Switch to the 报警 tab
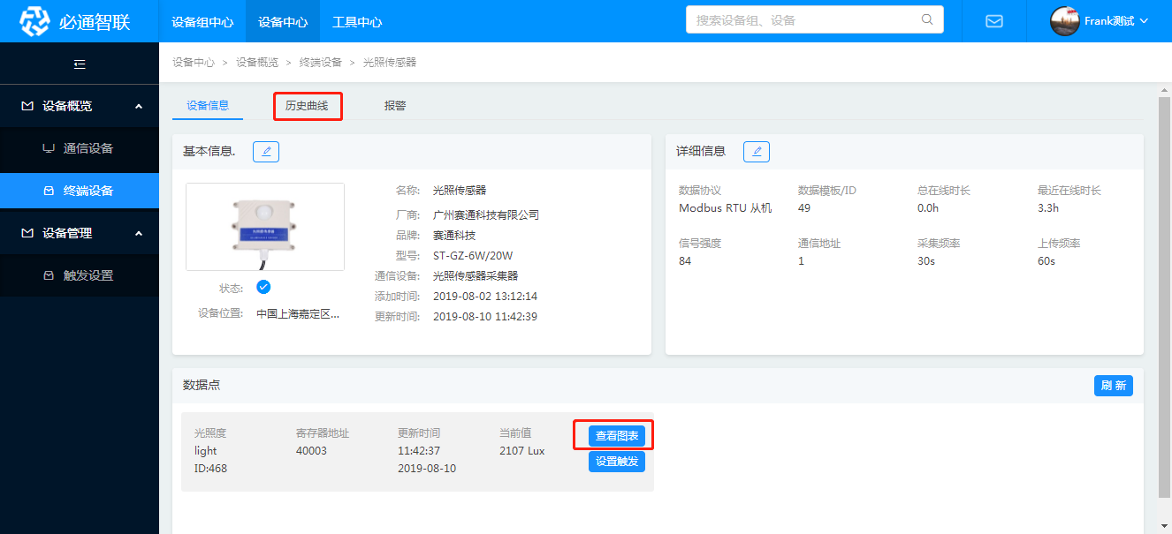Image resolution: width=1172 pixels, height=534 pixels. (x=395, y=106)
